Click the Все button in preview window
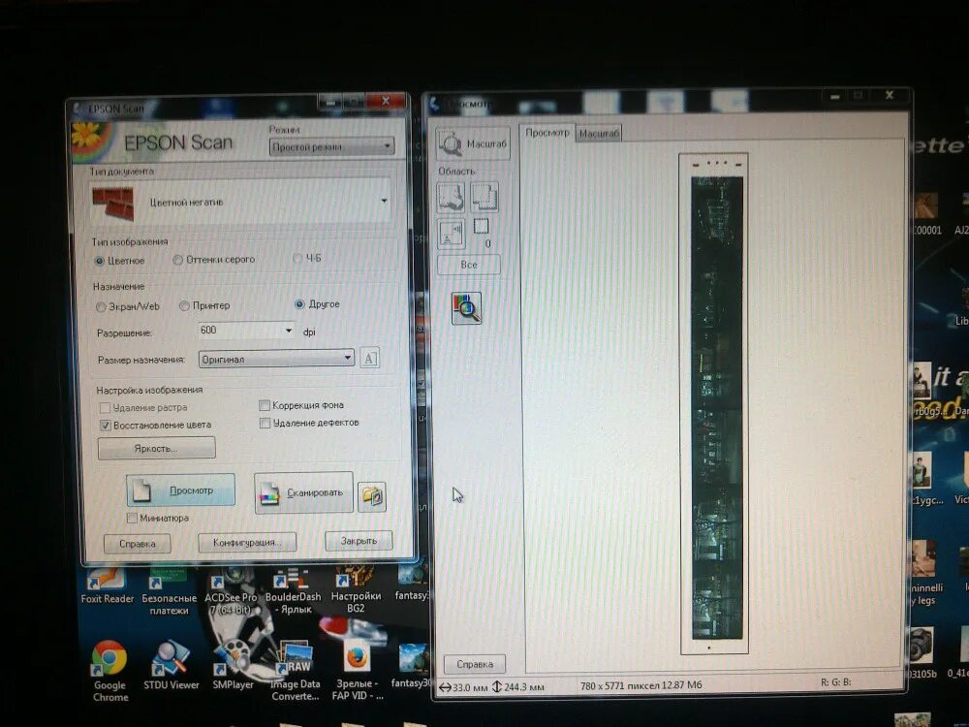Viewport: 969px width, 727px height. tap(469, 265)
